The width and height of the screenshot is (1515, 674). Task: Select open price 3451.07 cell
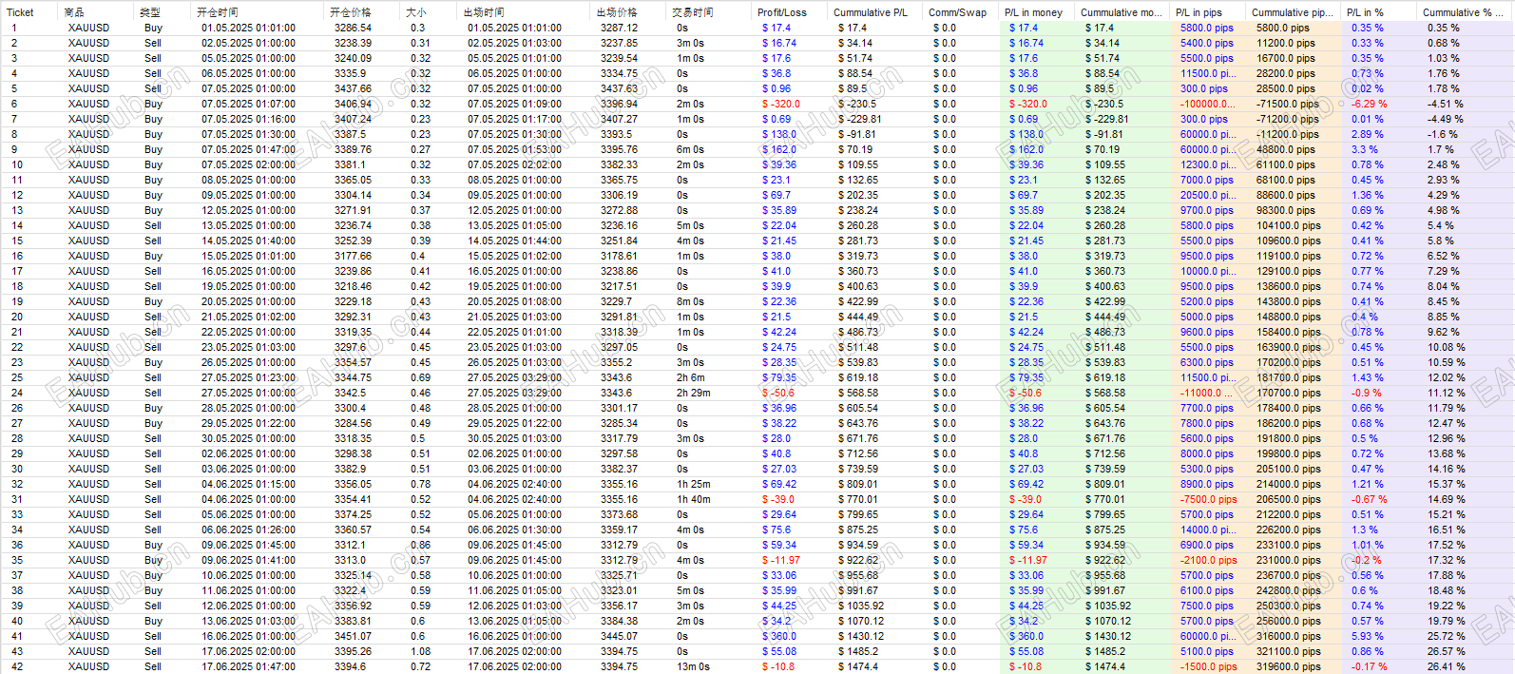click(x=354, y=636)
